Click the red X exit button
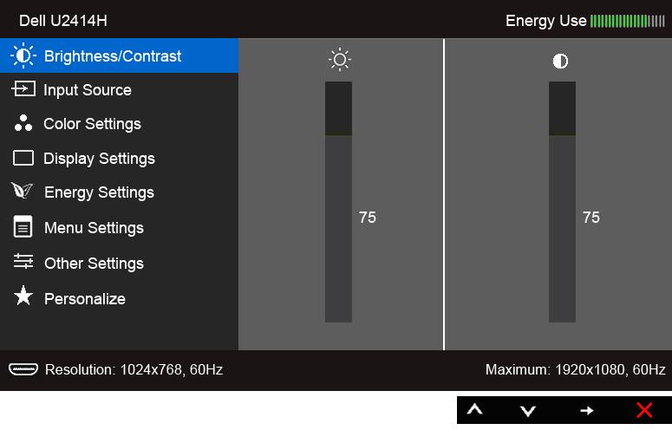Viewport: 672px width, 430px height. 644,410
